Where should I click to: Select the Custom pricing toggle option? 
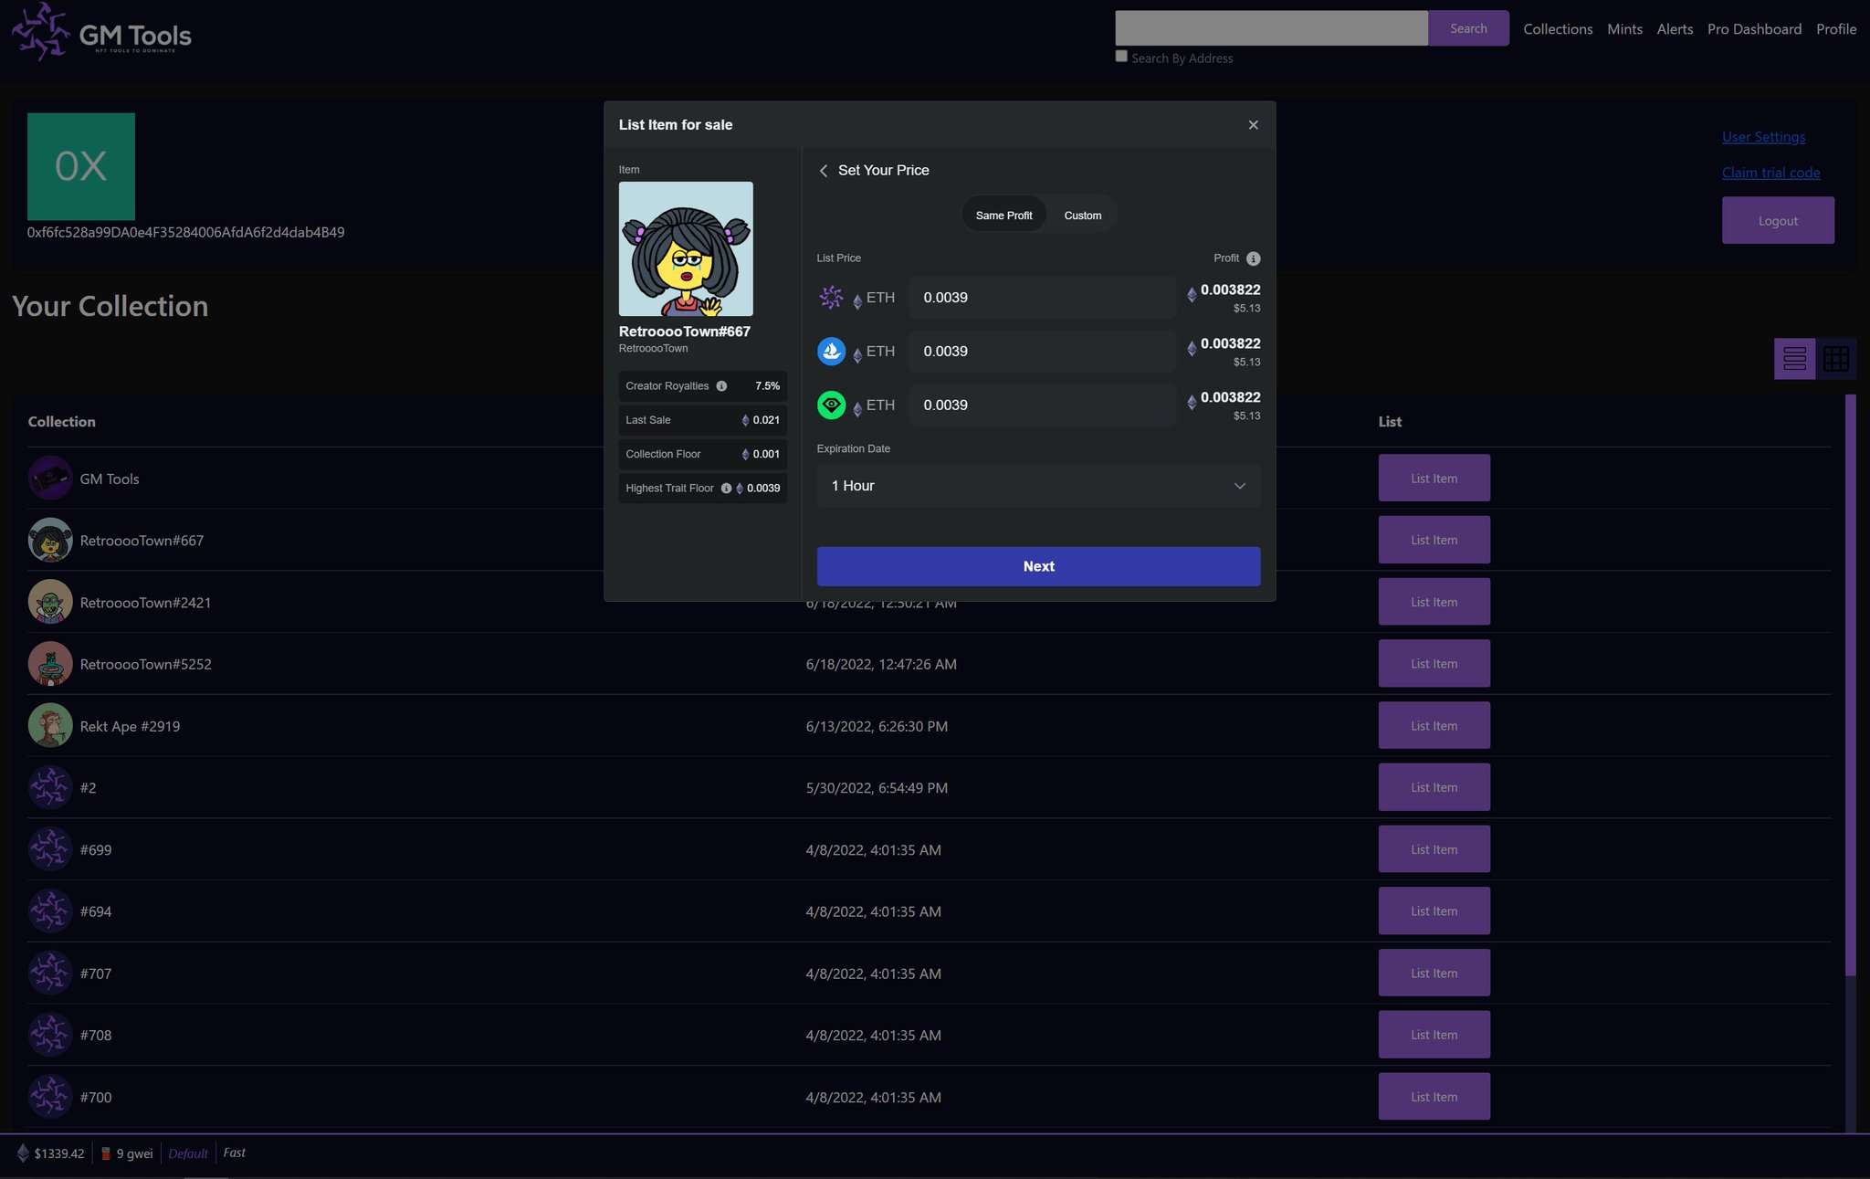pos(1082,216)
